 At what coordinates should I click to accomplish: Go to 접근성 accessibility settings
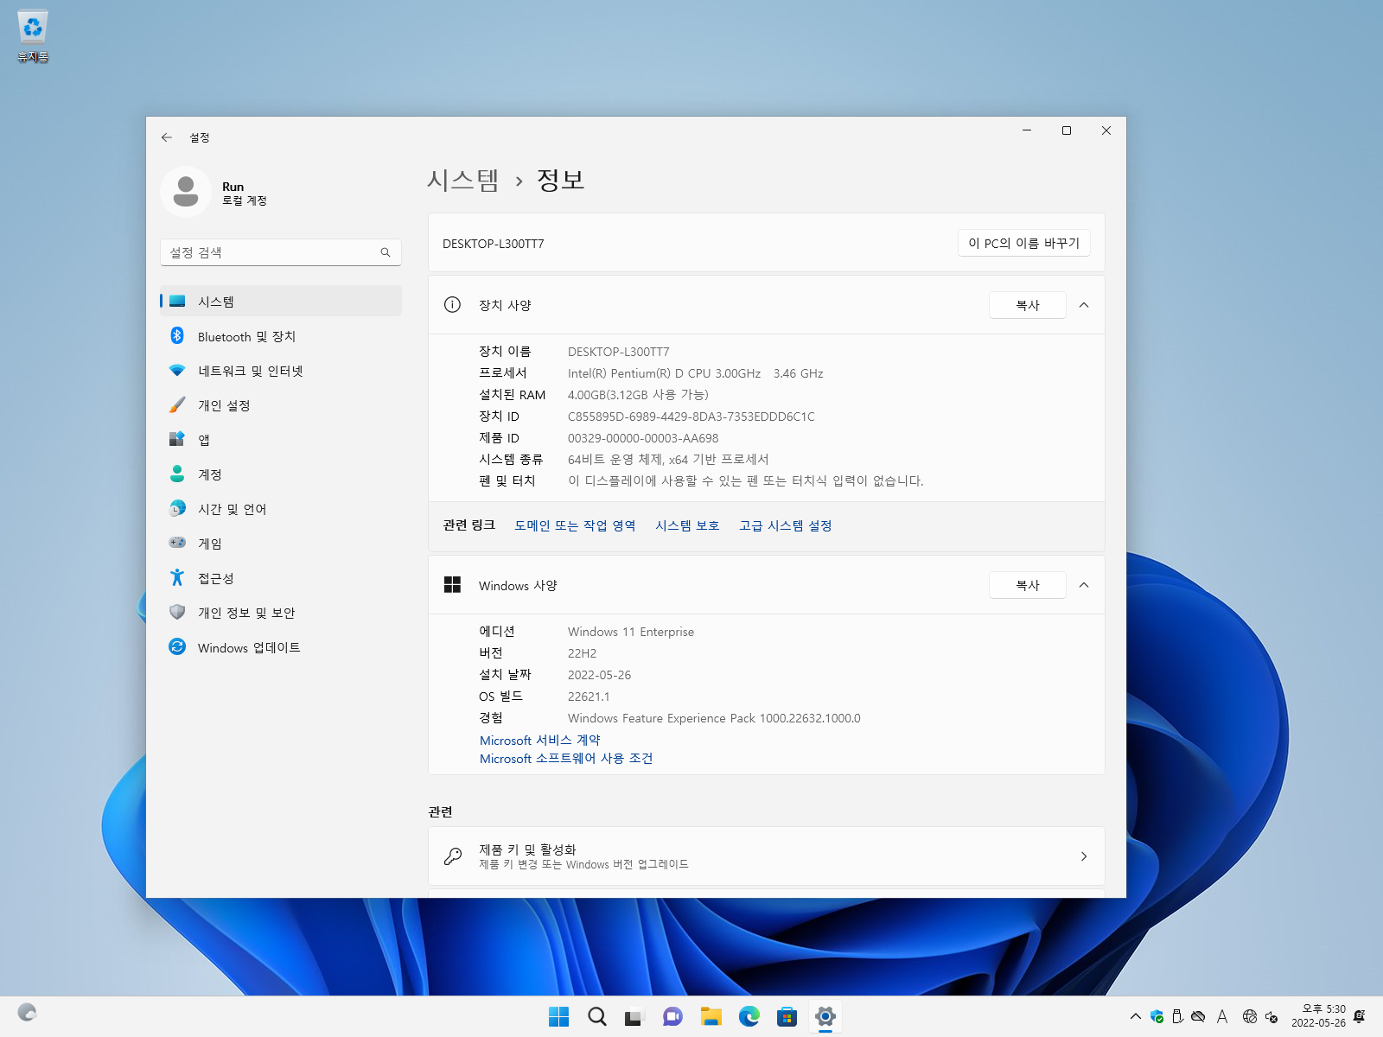click(x=281, y=578)
